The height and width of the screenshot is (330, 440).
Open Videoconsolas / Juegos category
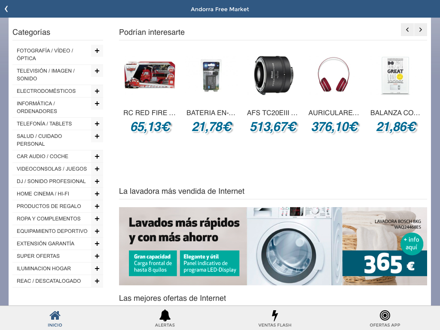click(x=52, y=168)
